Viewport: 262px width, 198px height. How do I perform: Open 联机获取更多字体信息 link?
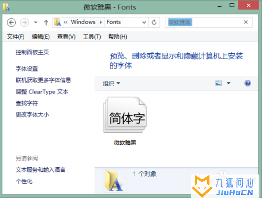43,80
